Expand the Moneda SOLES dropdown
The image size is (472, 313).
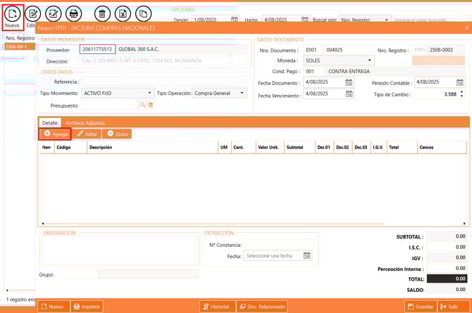369,60
